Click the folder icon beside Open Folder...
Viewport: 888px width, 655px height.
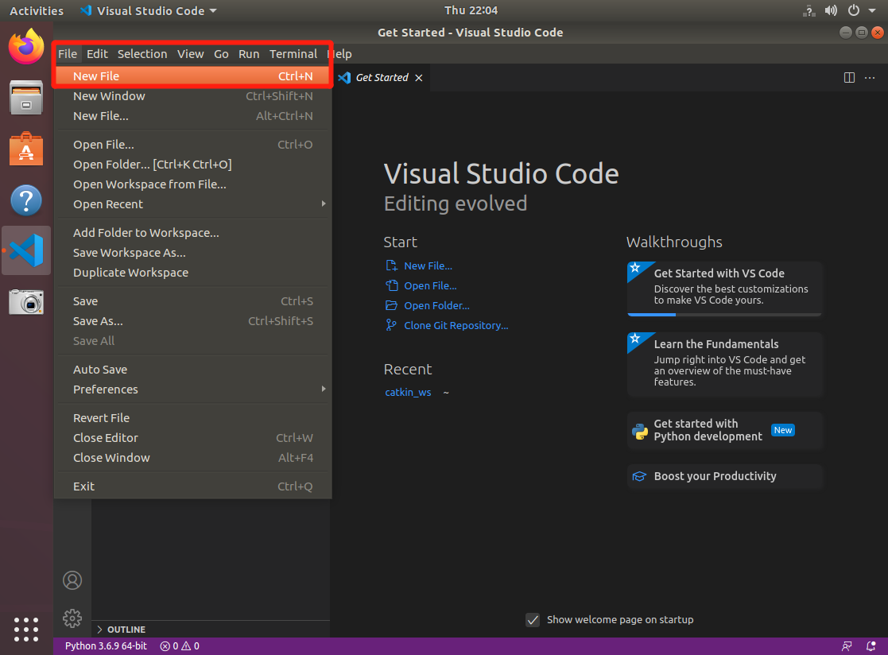391,306
